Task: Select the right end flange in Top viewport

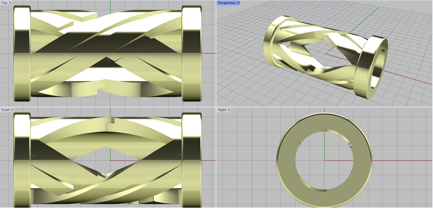Action: tap(192, 54)
